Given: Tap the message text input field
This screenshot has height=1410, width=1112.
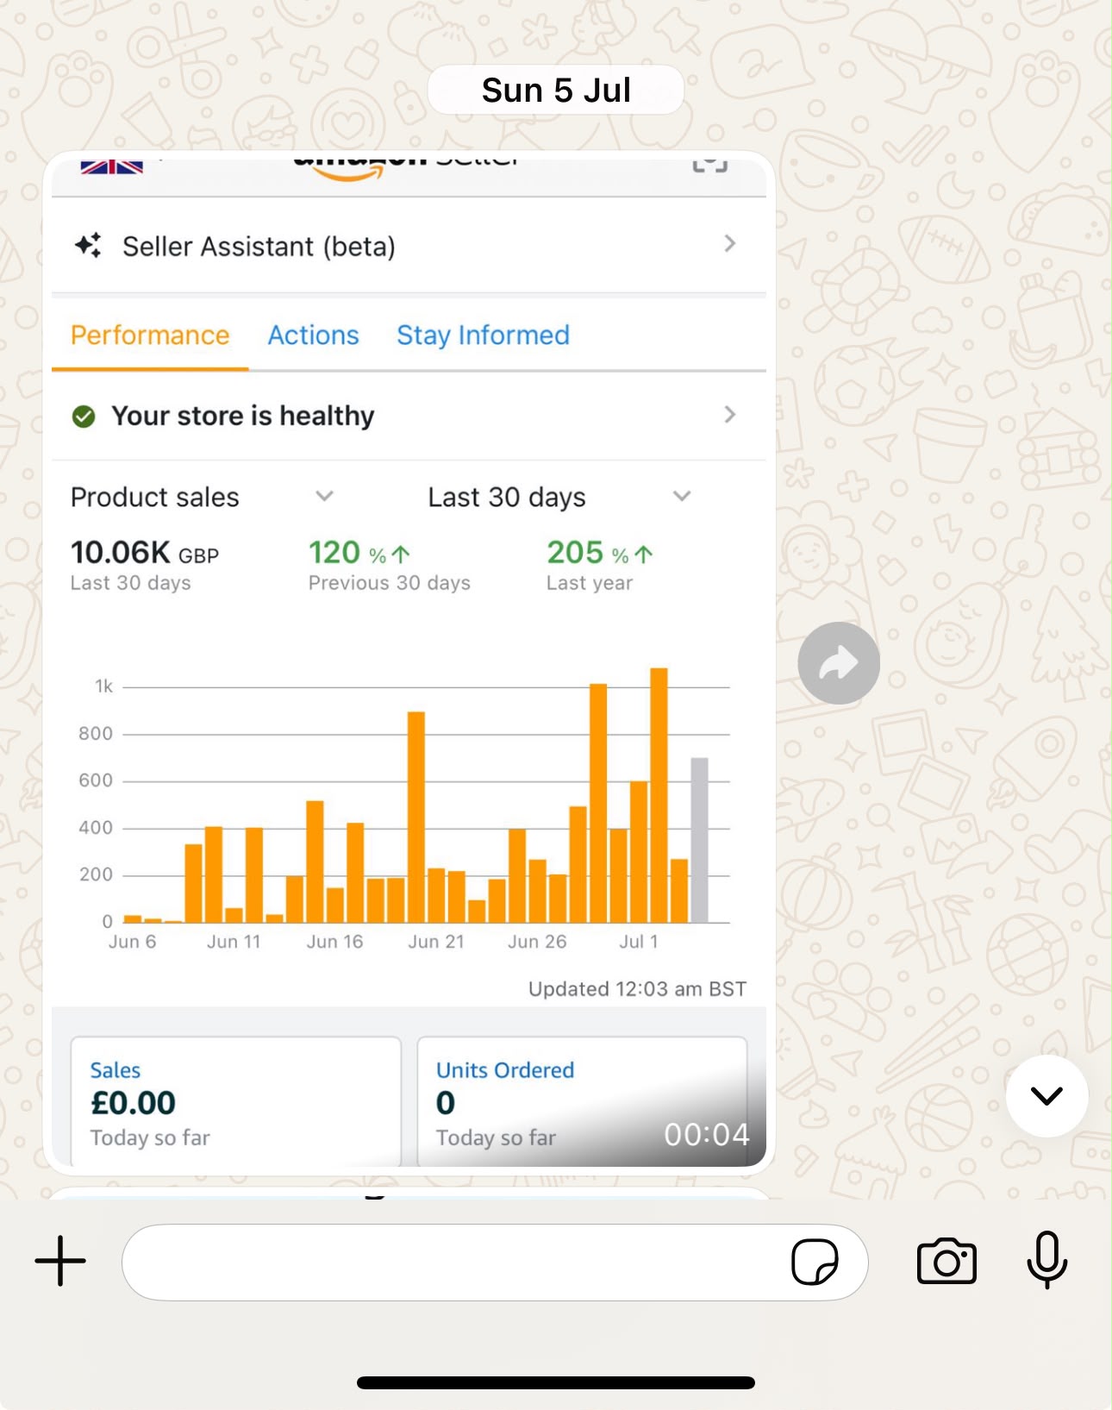Looking at the screenshot, I should [495, 1262].
